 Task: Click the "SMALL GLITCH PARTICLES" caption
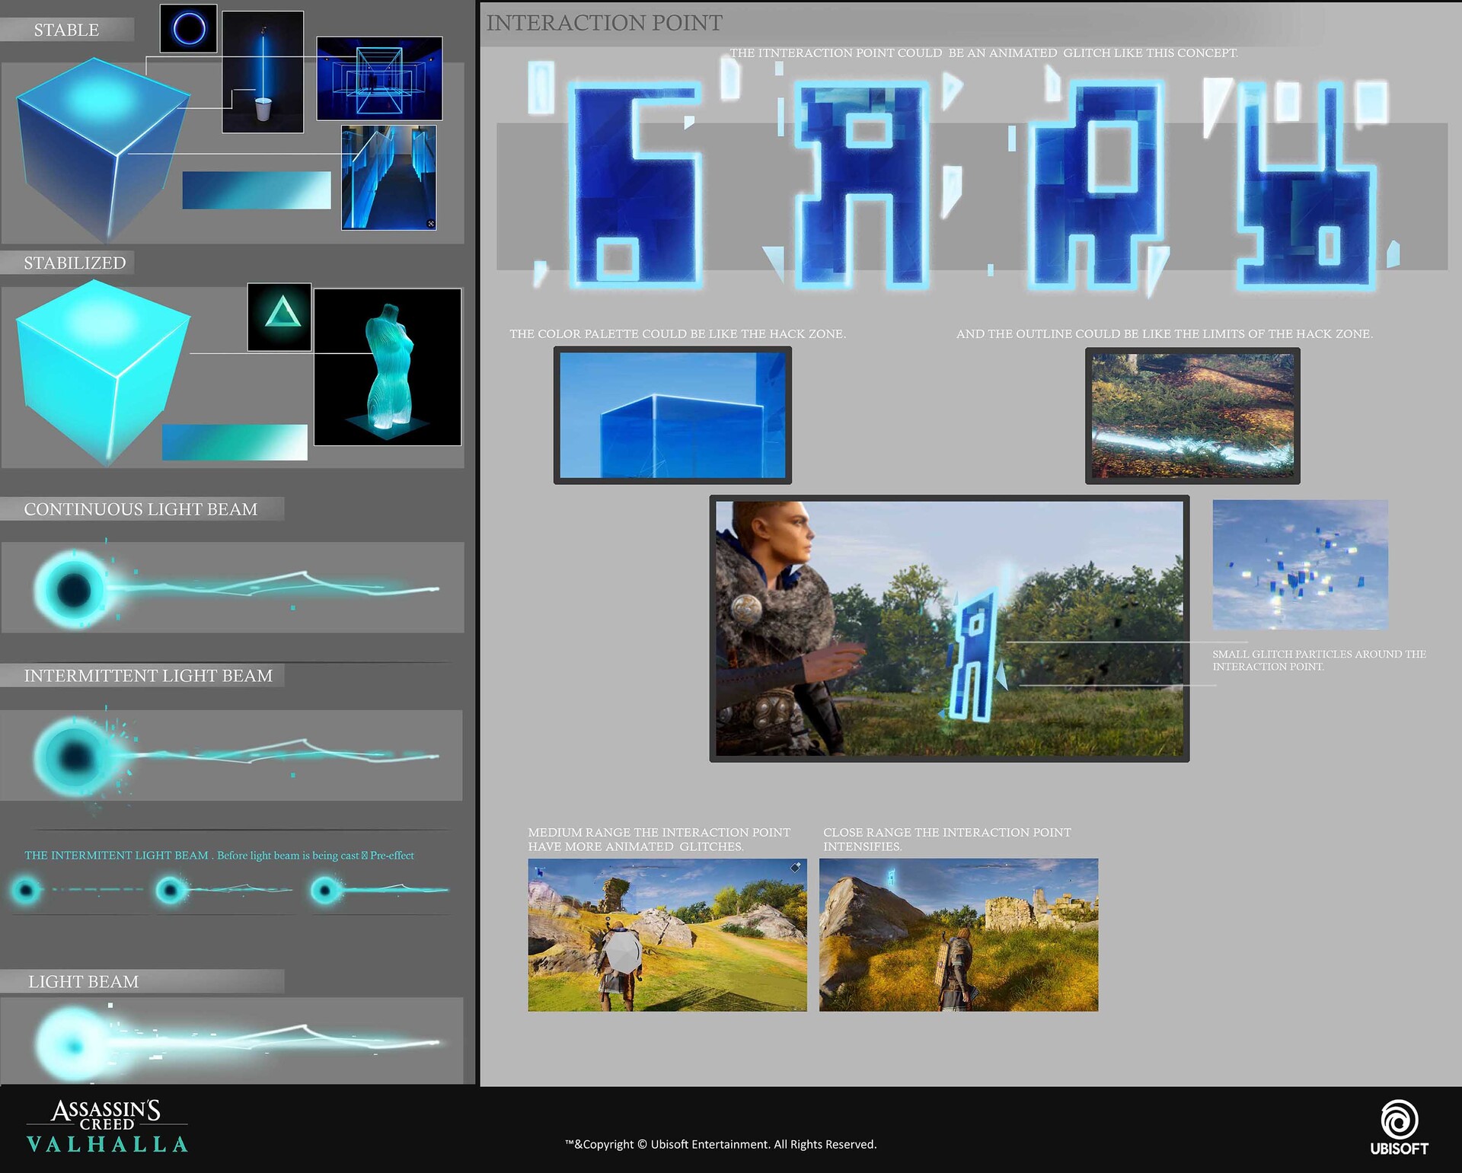coord(1320,660)
